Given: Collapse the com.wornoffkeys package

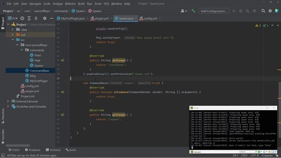Looking at the screenshot, I should [17, 45].
